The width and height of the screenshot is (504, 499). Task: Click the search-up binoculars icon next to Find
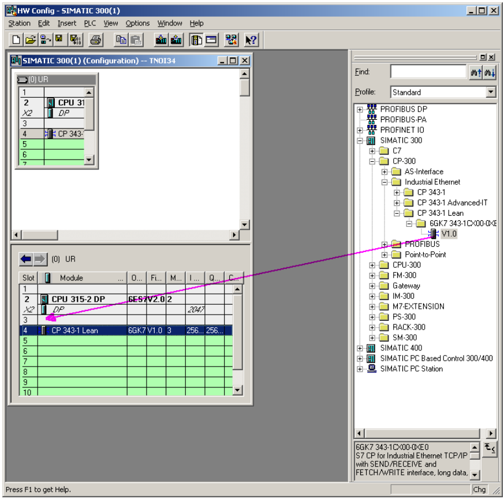476,72
